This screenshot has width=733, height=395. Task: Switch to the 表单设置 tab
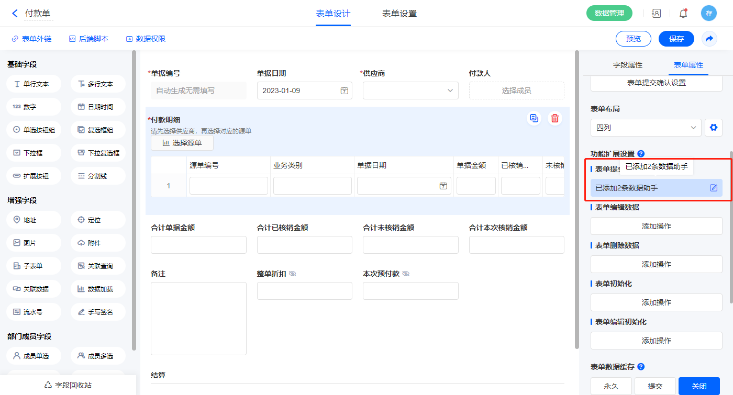[399, 14]
